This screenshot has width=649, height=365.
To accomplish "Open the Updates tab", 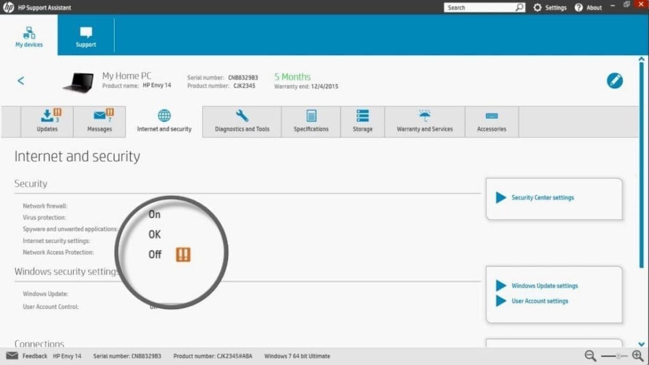I will click(x=47, y=121).
